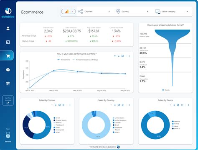The width and height of the screenshot is (198, 150).
Task: Toggle Transactions series in line chart legend
Action: pyautogui.click(x=63, y=60)
